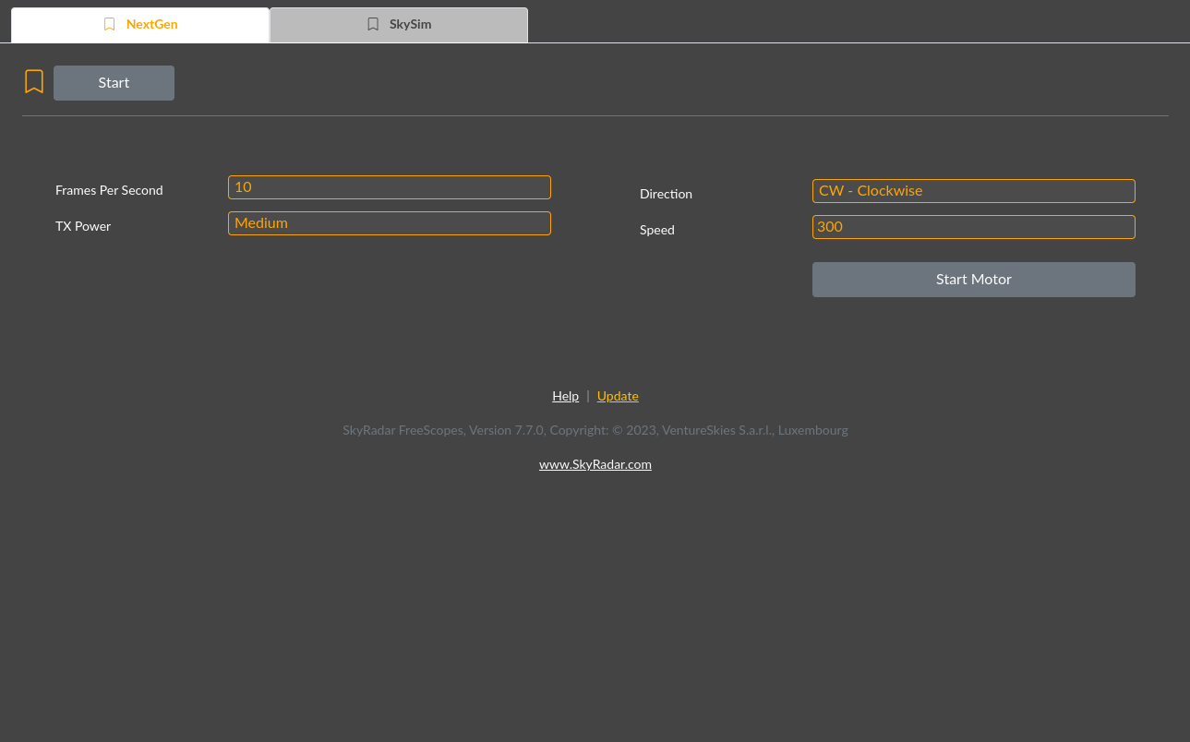Open the Frames Per Second dropdown
The image size is (1190, 742).
(x=390, y=187)
